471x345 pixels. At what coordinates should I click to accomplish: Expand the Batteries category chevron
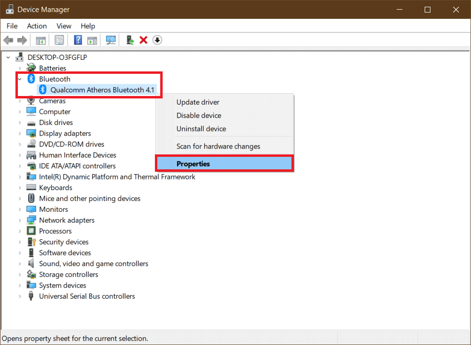coord(20,68)
